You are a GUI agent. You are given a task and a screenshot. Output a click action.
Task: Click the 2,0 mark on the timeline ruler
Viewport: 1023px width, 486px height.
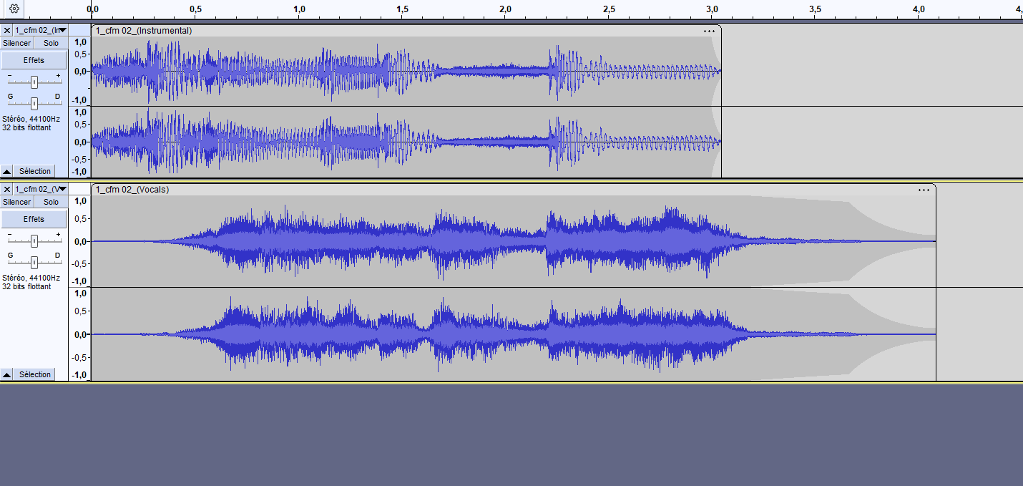click(505, 9)
